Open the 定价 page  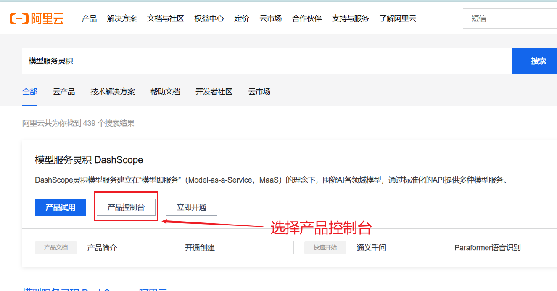pyautogui.click(x=242, y=19)
